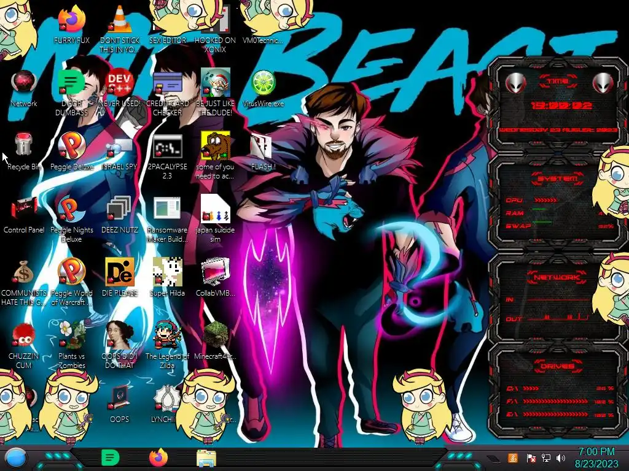Click the NETWORK widget header

558,277
